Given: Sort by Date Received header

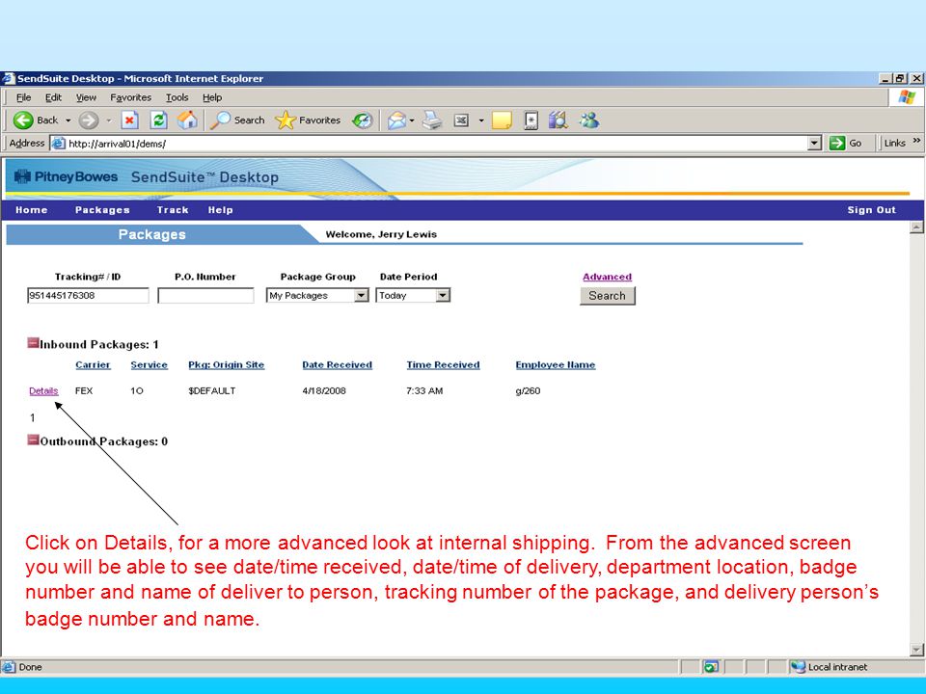Looking at the screenshot, I should pos(337,364).
